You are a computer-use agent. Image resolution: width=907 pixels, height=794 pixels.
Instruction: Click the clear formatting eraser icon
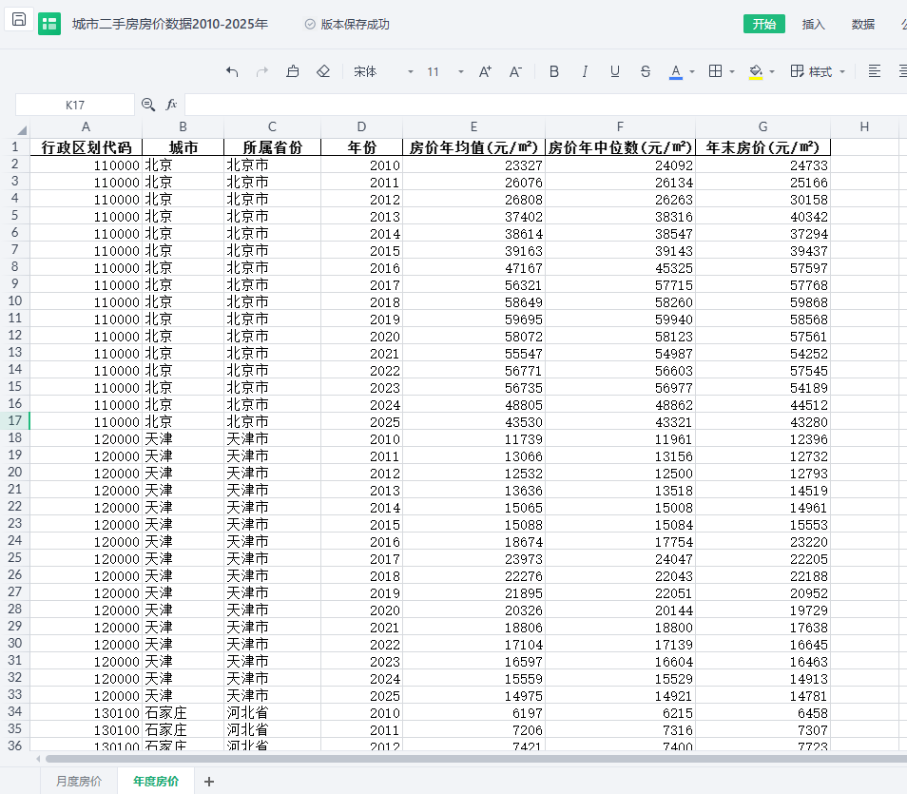323,71
